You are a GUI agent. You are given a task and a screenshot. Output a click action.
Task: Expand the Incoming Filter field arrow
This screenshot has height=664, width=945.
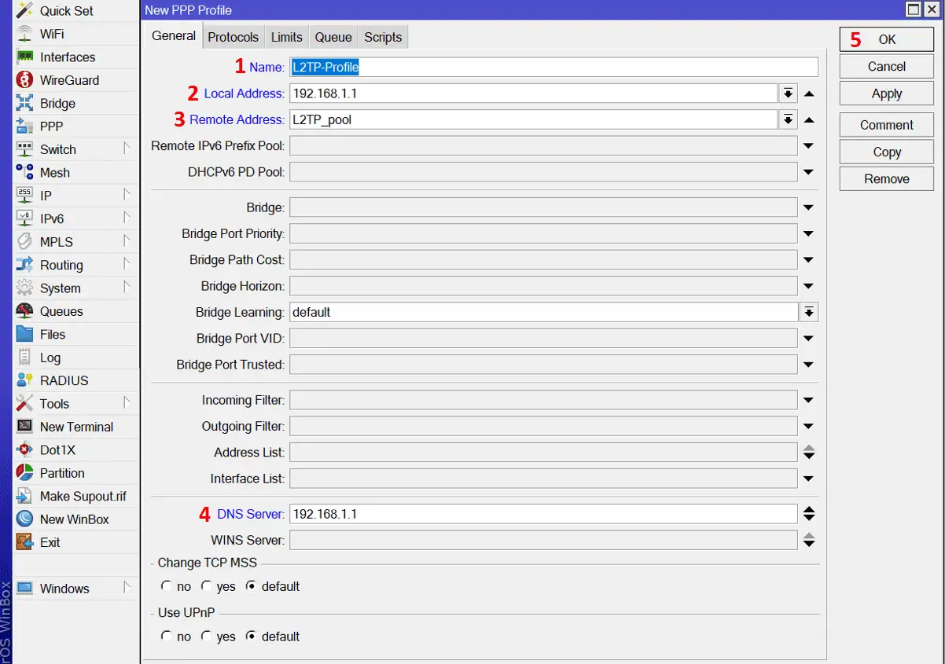coord(808,401)
